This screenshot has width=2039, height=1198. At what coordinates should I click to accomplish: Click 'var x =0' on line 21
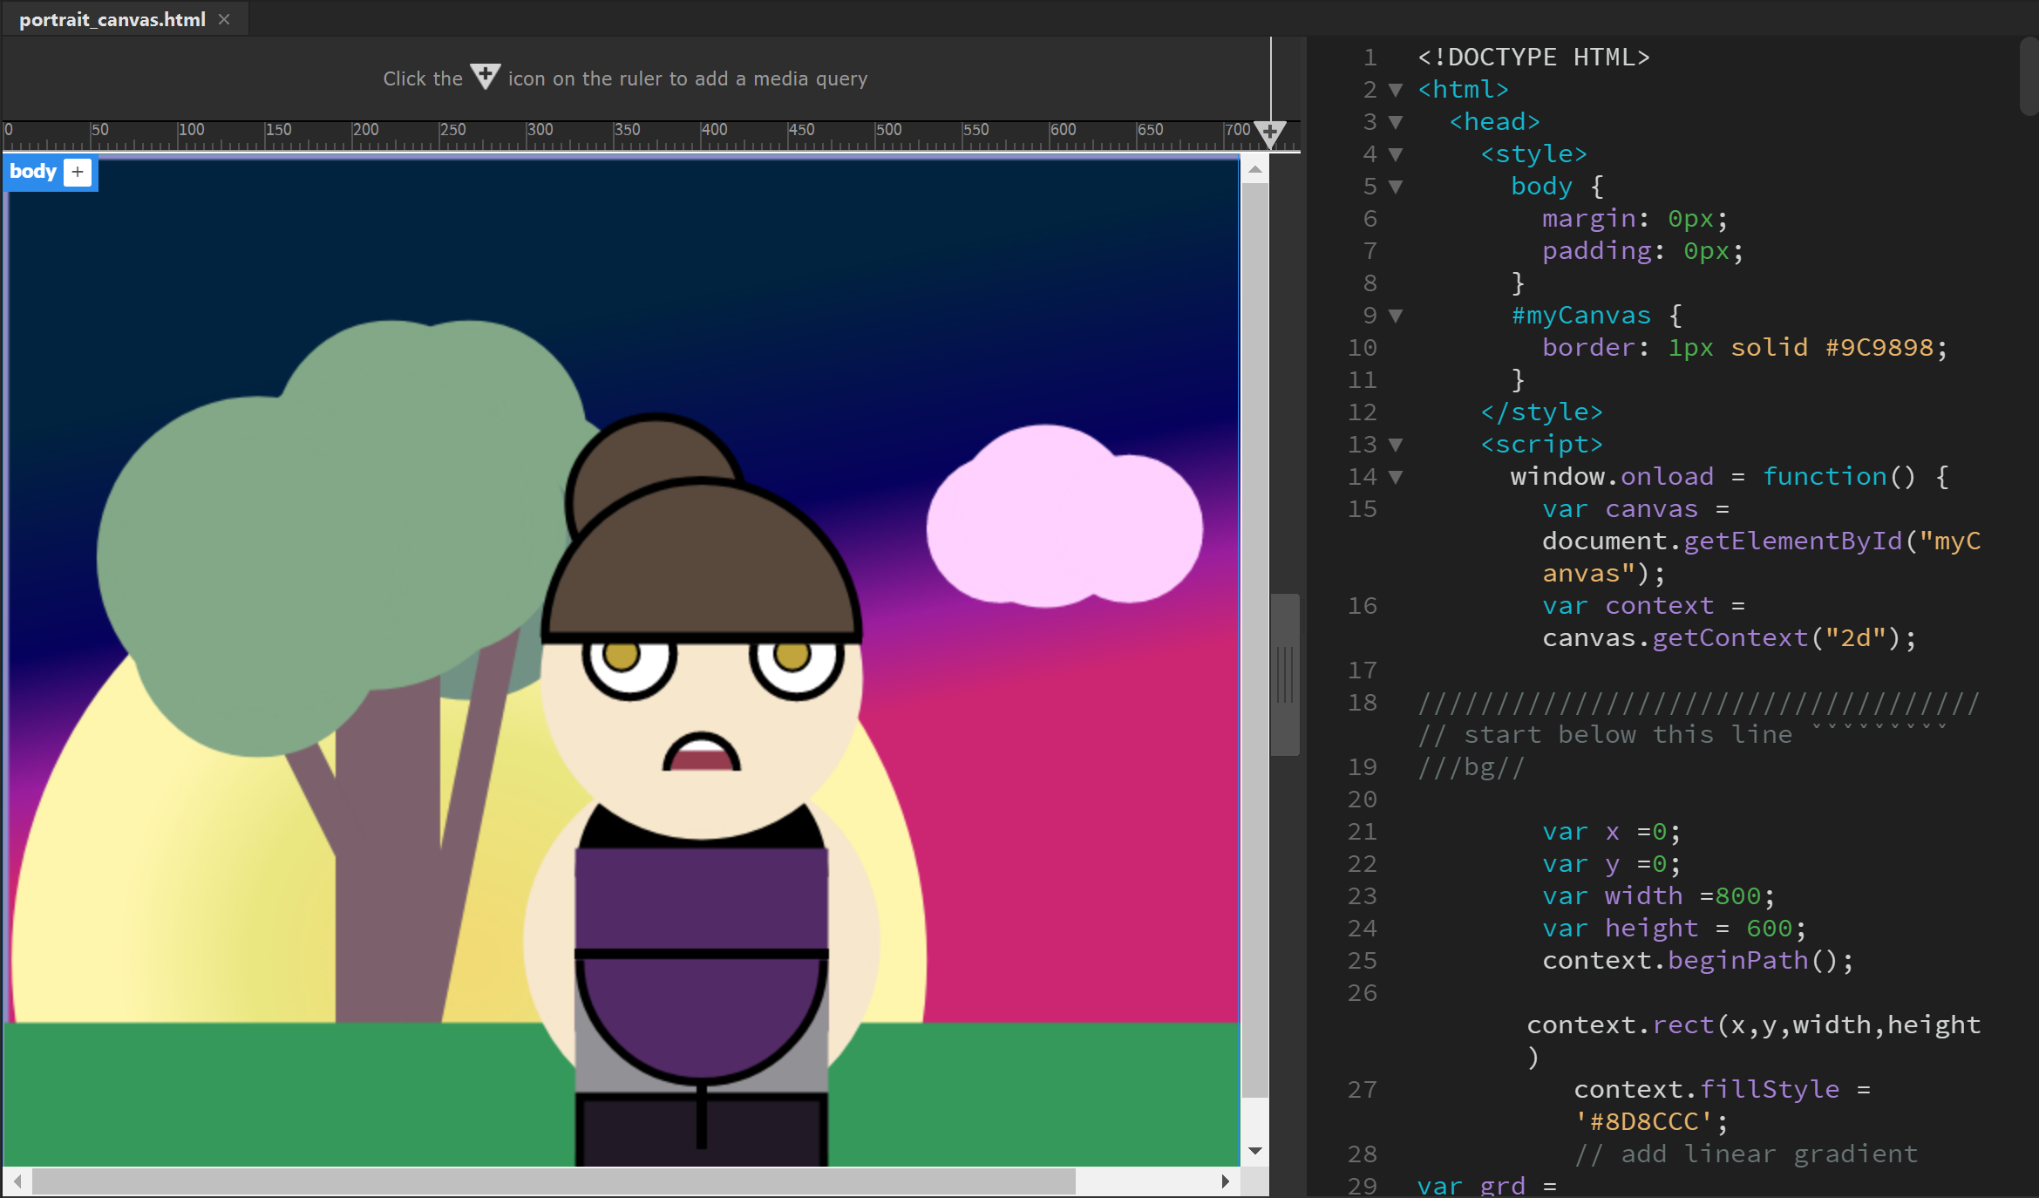(1611, 832)
